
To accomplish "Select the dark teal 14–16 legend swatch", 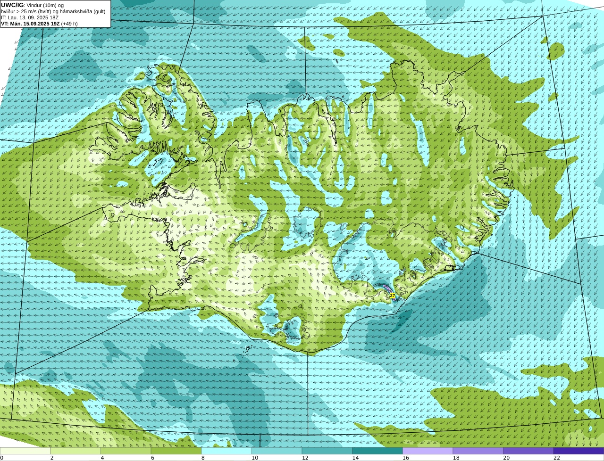I will 377,451.
